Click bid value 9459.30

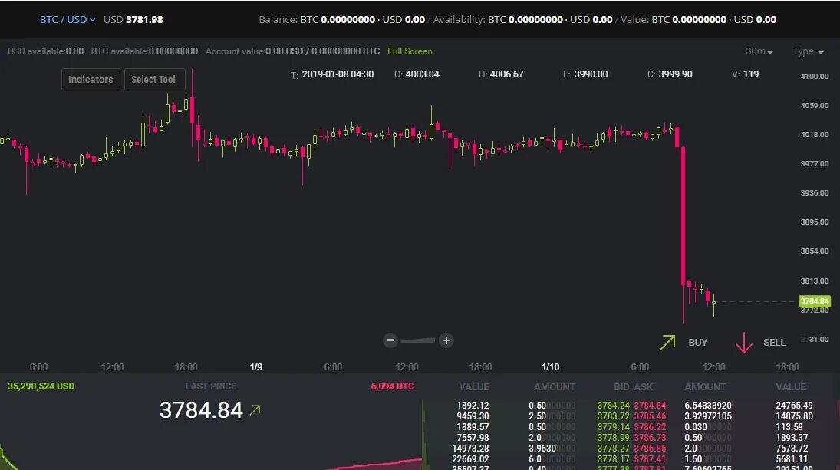pos(473,416)
